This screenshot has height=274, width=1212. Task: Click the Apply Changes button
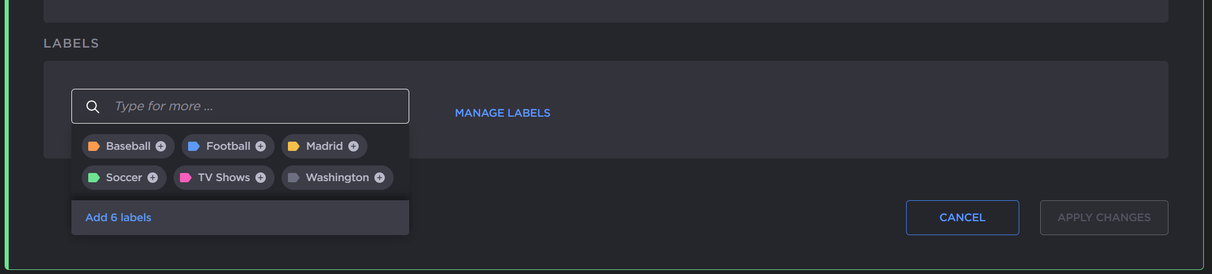tap(1104, 218)
